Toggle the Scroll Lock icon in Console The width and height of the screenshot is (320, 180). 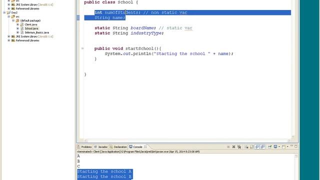pos(252,146)
